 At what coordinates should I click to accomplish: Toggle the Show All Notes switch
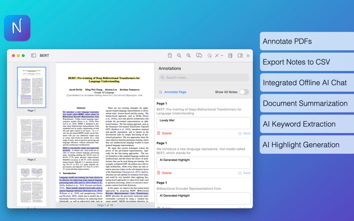click(244, 92)
